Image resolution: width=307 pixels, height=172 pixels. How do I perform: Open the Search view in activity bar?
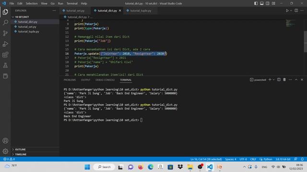(5, 22)
